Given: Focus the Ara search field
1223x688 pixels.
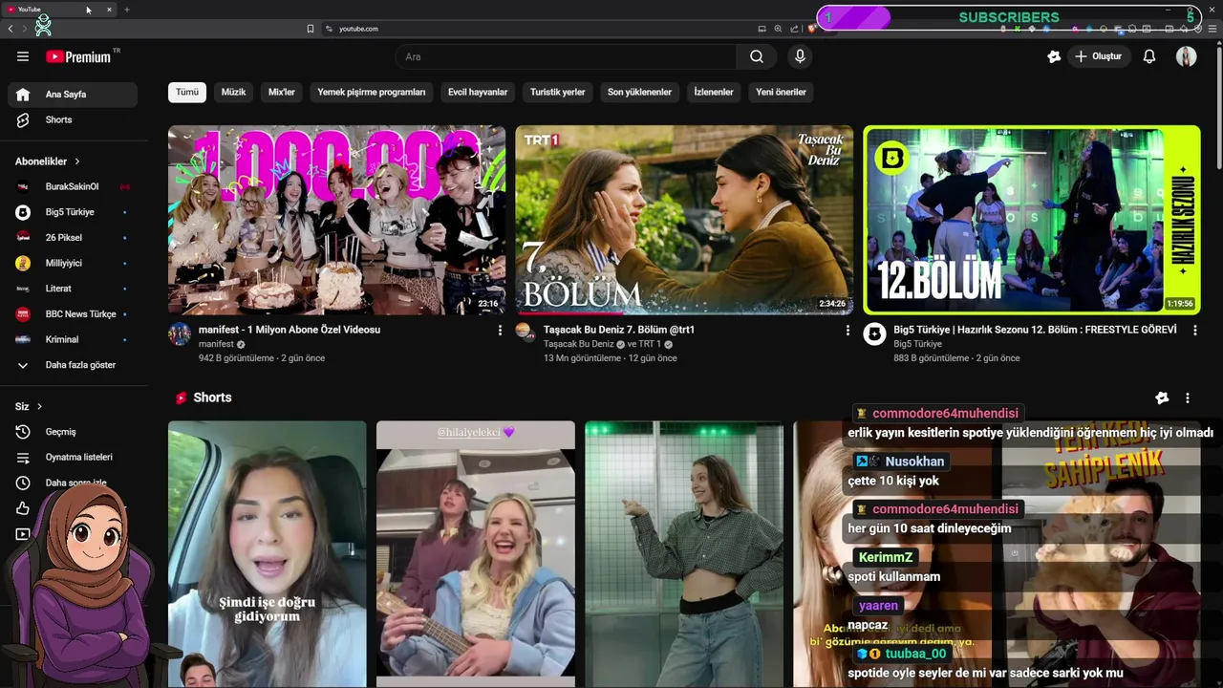Looking at the screenshot, I should [x=566, y=56].
